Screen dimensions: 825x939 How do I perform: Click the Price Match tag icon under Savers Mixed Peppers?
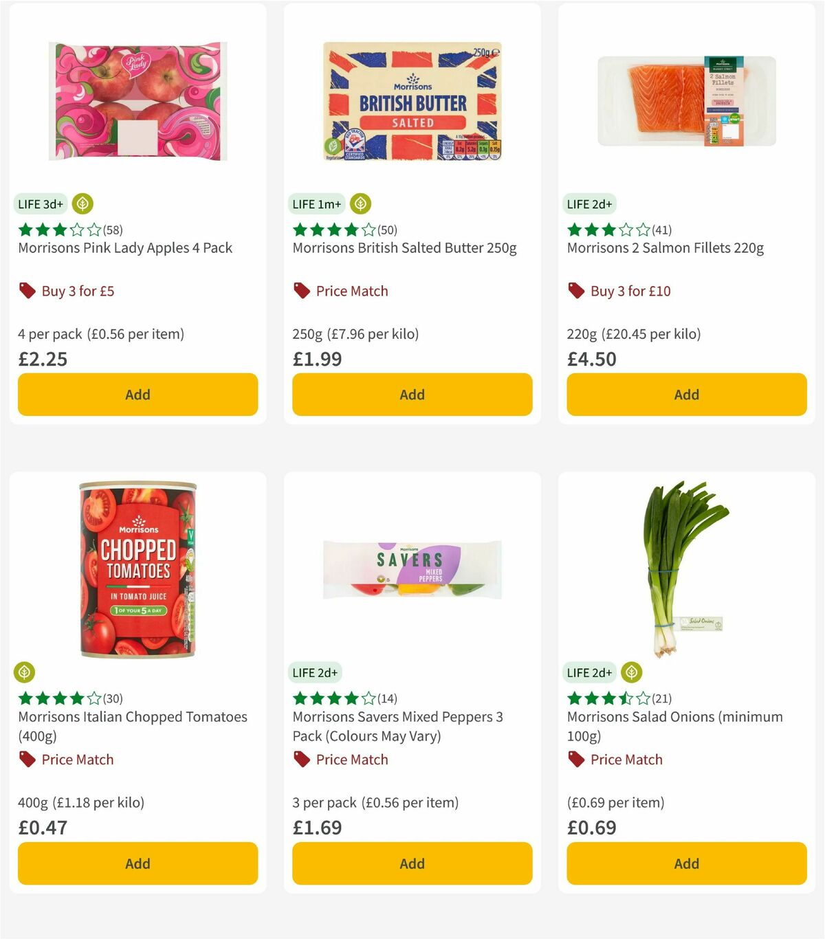pyautogui.click(x=300, y=760)
